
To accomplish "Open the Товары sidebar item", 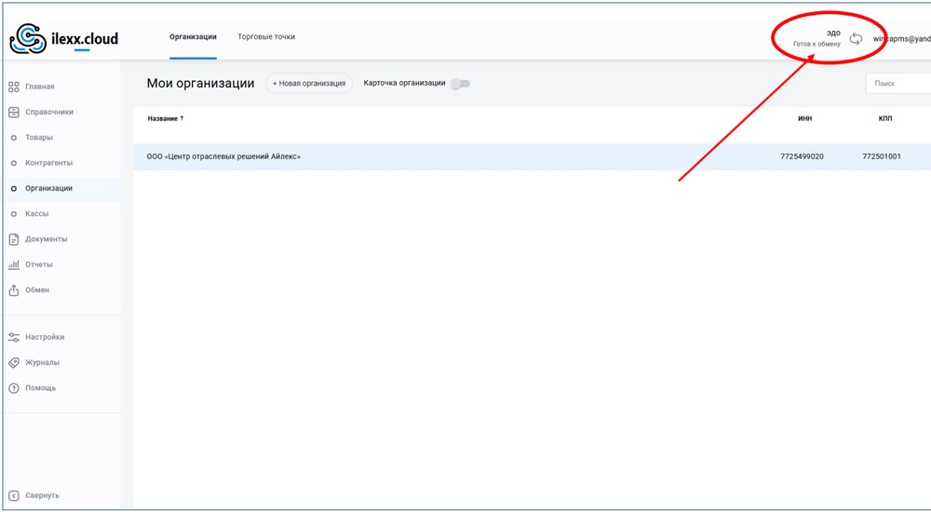I will pyautogui.click(x=39, y=138).
